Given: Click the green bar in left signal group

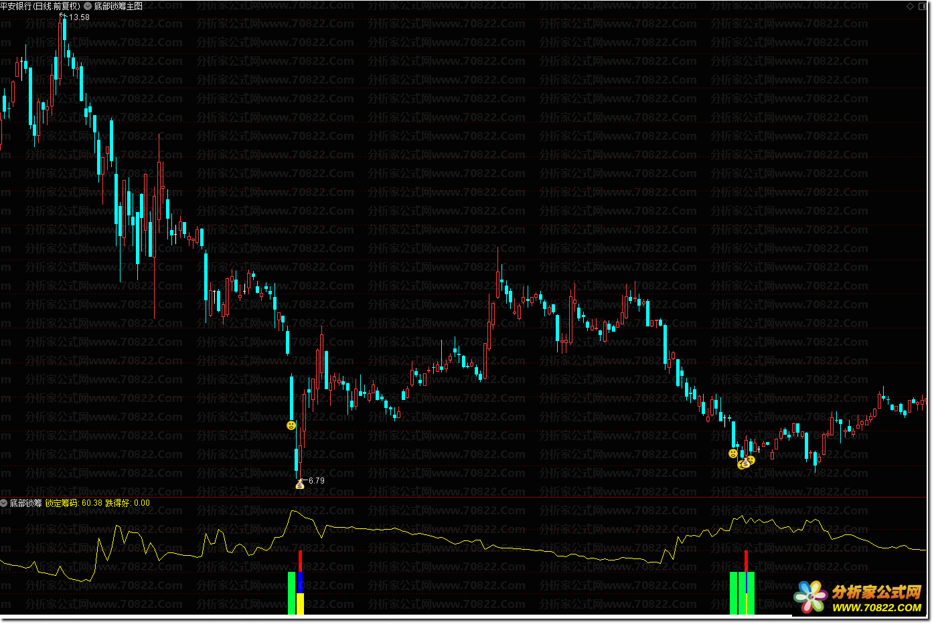Looking at the screenshot, I should (x=292, y=593).
